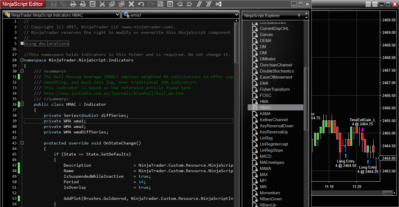Click the Undo arrow icon
Image resolution: width=399 pixels, height=207 pixels.
point(141,4)
